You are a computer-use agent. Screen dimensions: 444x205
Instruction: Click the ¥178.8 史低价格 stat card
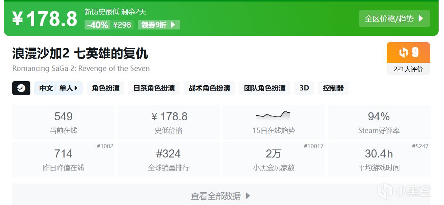coord(168,122)
